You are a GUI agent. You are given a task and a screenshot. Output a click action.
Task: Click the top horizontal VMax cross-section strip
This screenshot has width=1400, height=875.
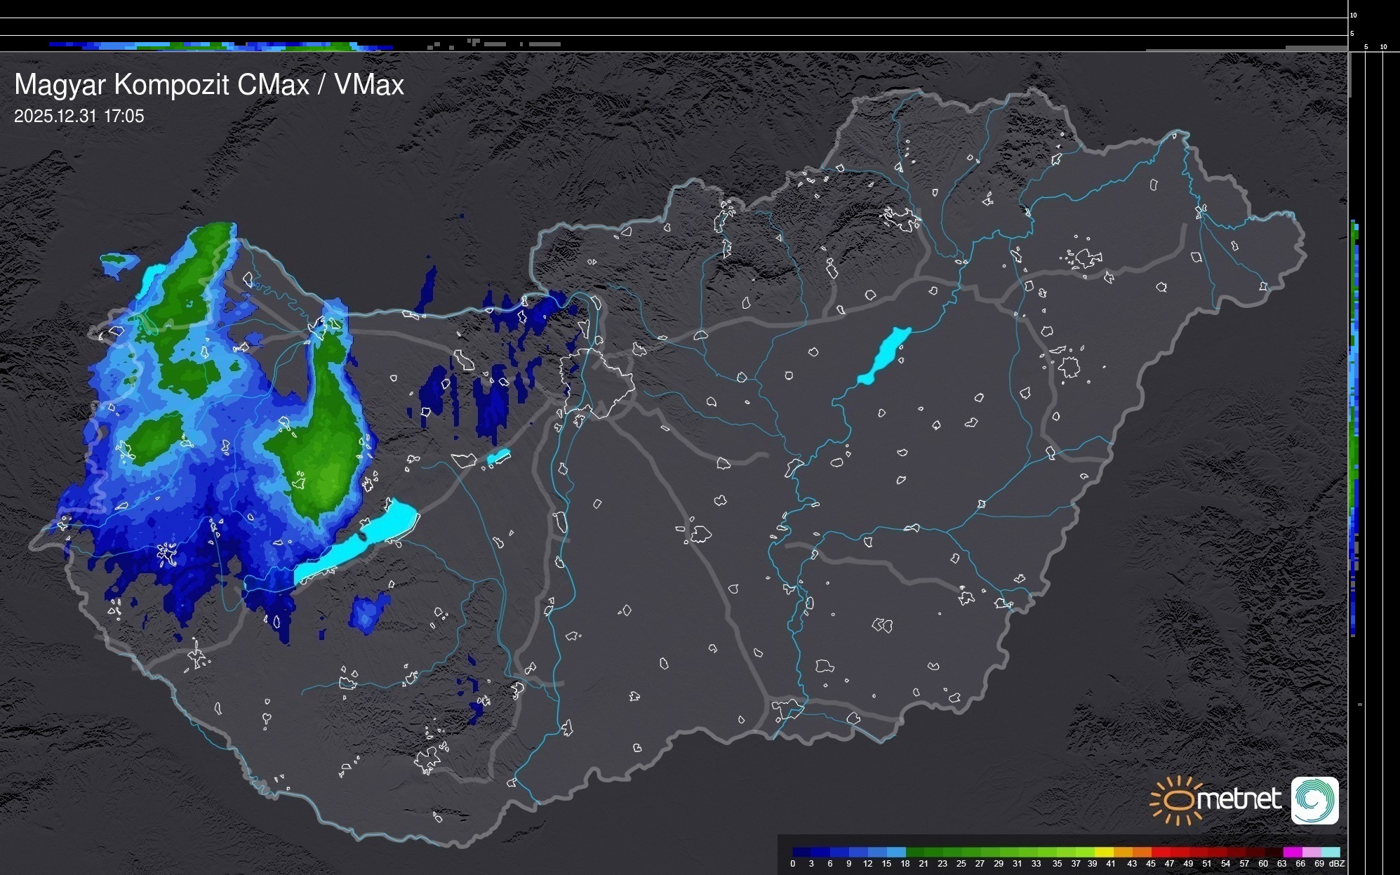(211, 46)
